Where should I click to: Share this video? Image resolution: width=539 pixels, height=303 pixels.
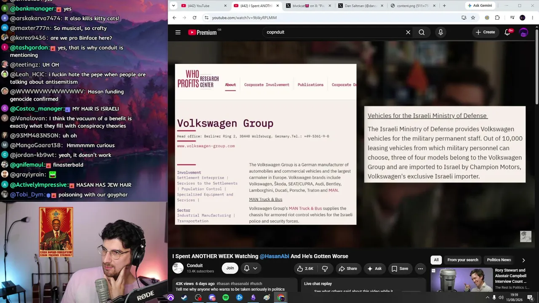point(348,268)
